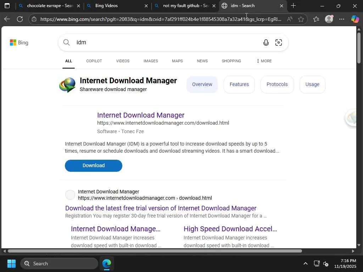Reload the page with the refresh icon
The width and height of the screenshot is (363, 272).
20,19
